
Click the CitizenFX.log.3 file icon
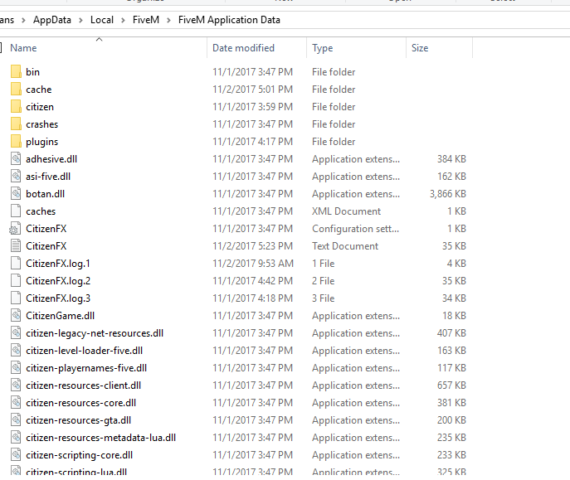pos(16,298)
